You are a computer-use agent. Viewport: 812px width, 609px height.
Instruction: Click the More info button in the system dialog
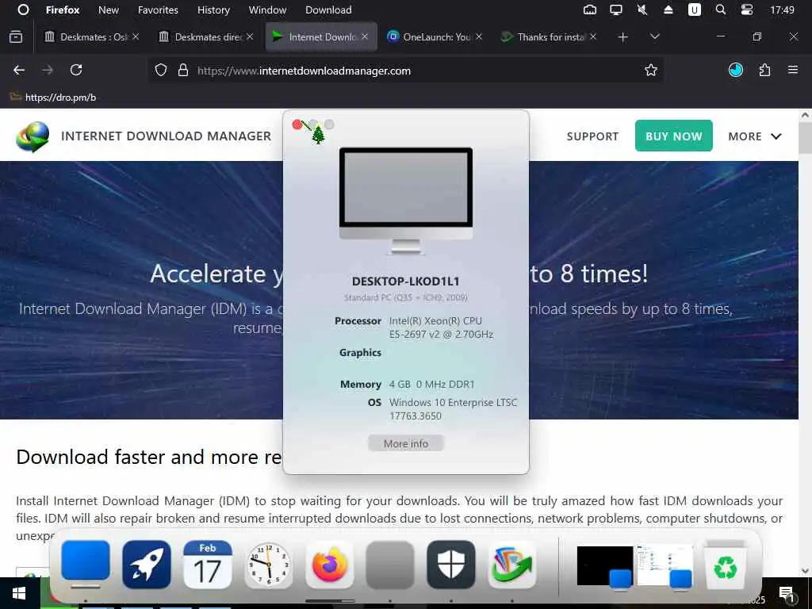coord(406,443)
